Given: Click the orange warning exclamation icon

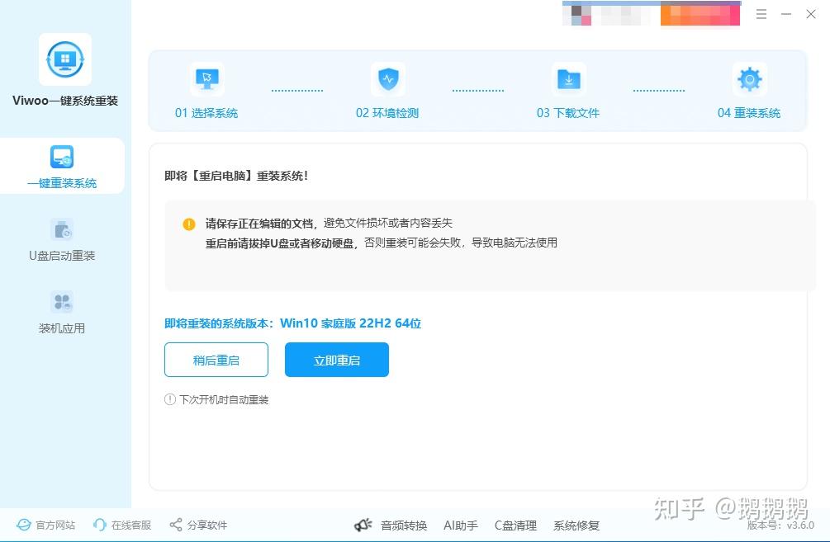Looking at the screenshot, I should click(x=189, y=224).
